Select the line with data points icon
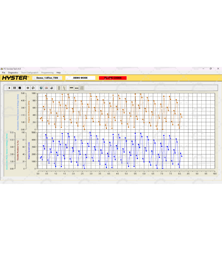 [77, 88]
